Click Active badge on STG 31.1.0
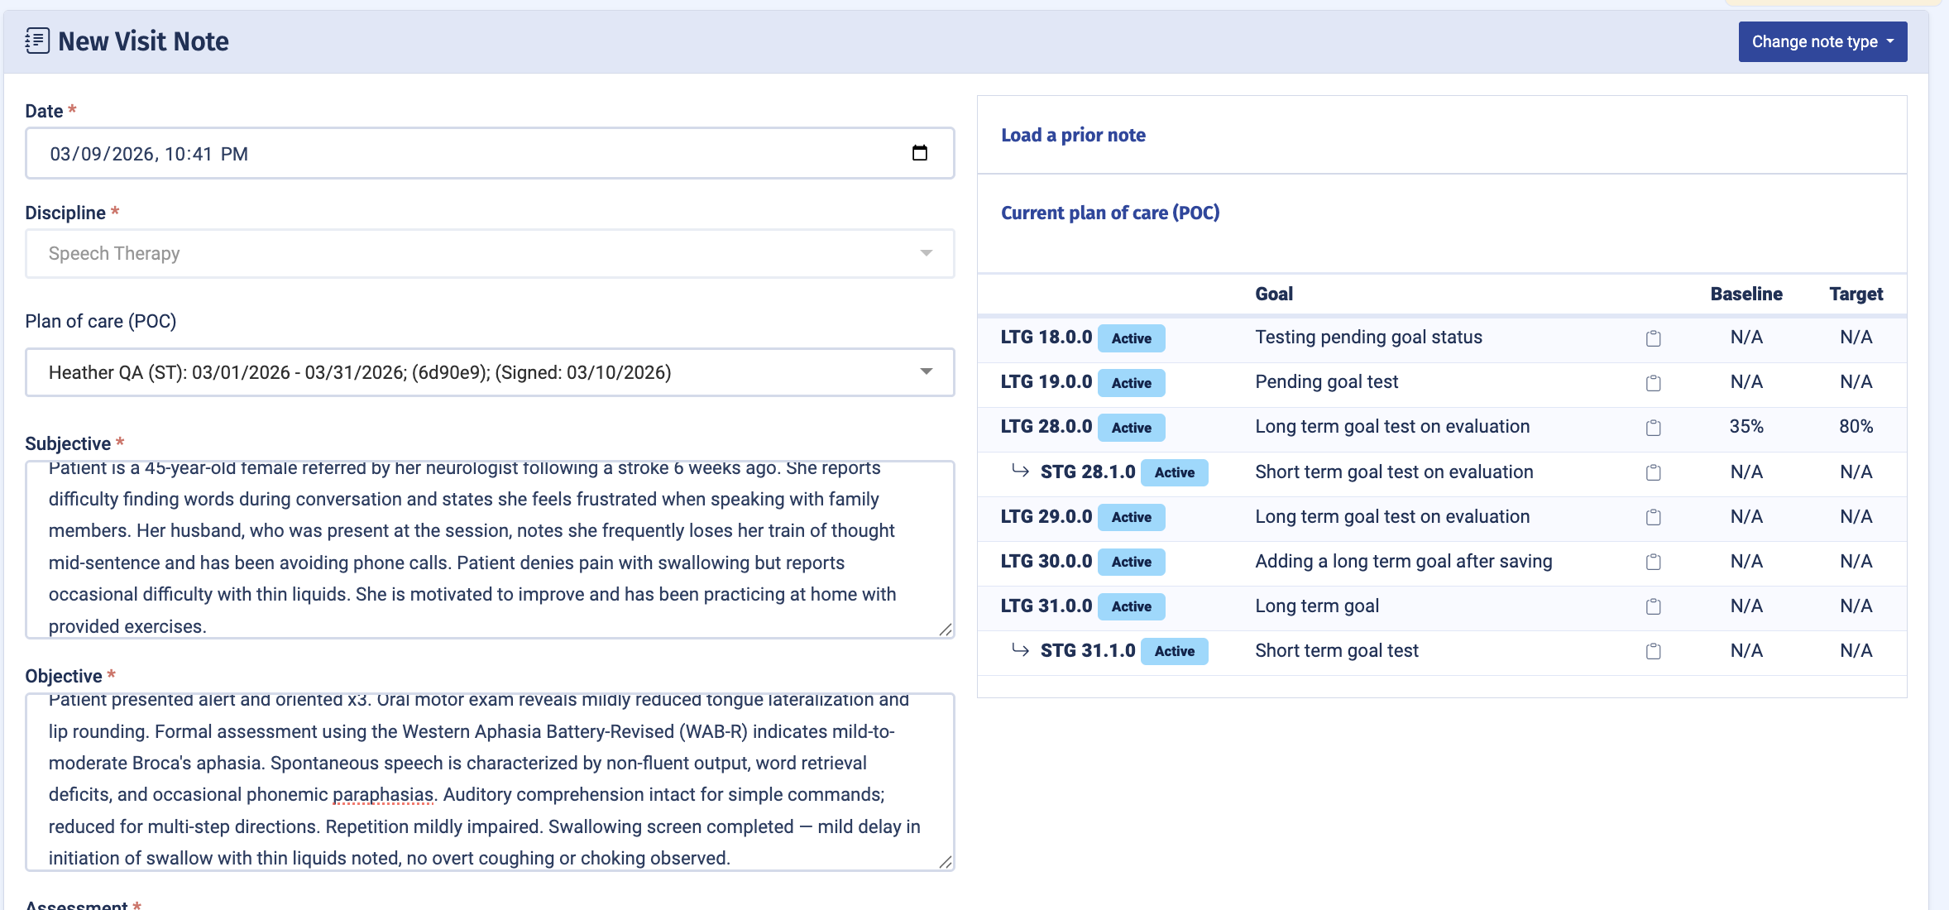Viewport: 1949px width, 910px height. point(1174,651)
